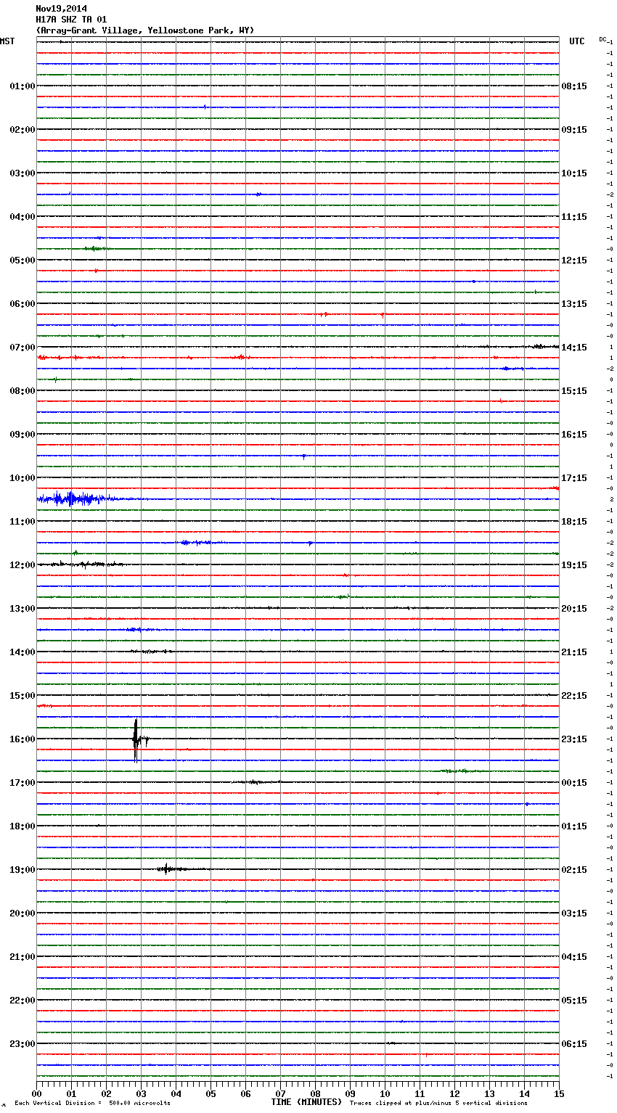Click the 03:15 UTC row label
Screen dimensions: 617x1113
[x=574, y=913]
